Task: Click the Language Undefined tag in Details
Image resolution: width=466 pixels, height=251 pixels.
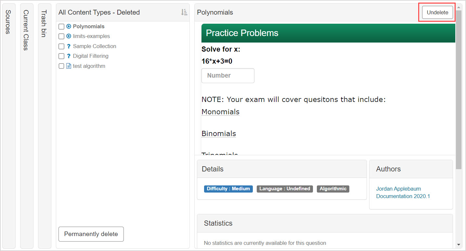Action: pyautogui.click(x=285, y=189)
